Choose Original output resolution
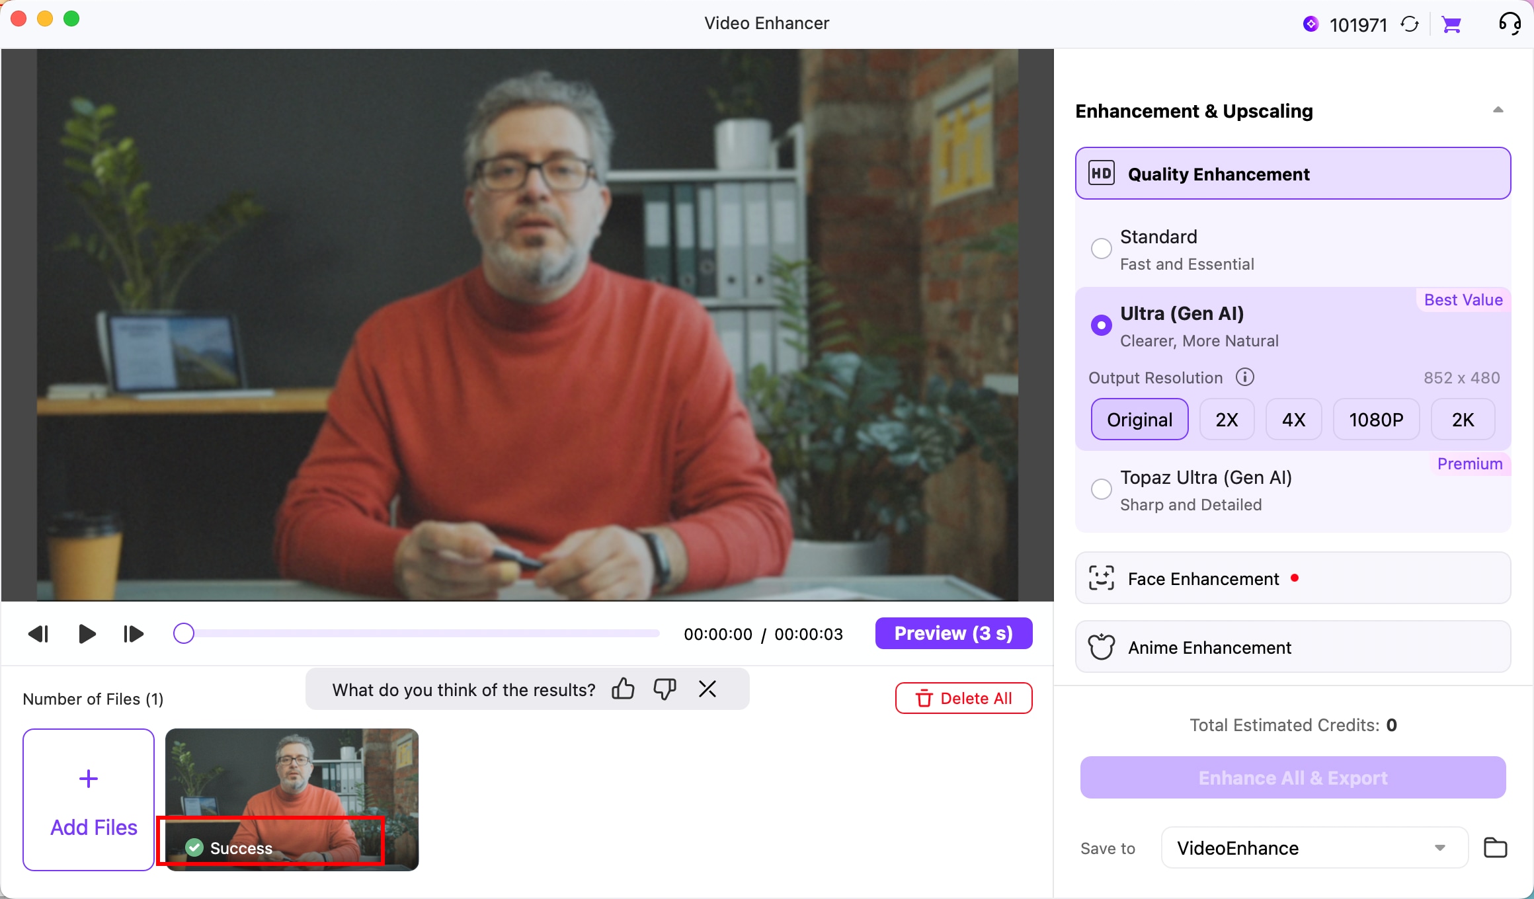 point(1140,420)
